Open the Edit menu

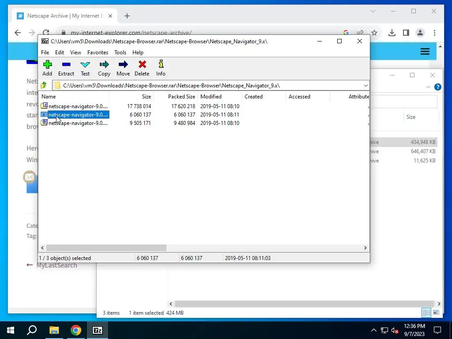tap(60, 52)
